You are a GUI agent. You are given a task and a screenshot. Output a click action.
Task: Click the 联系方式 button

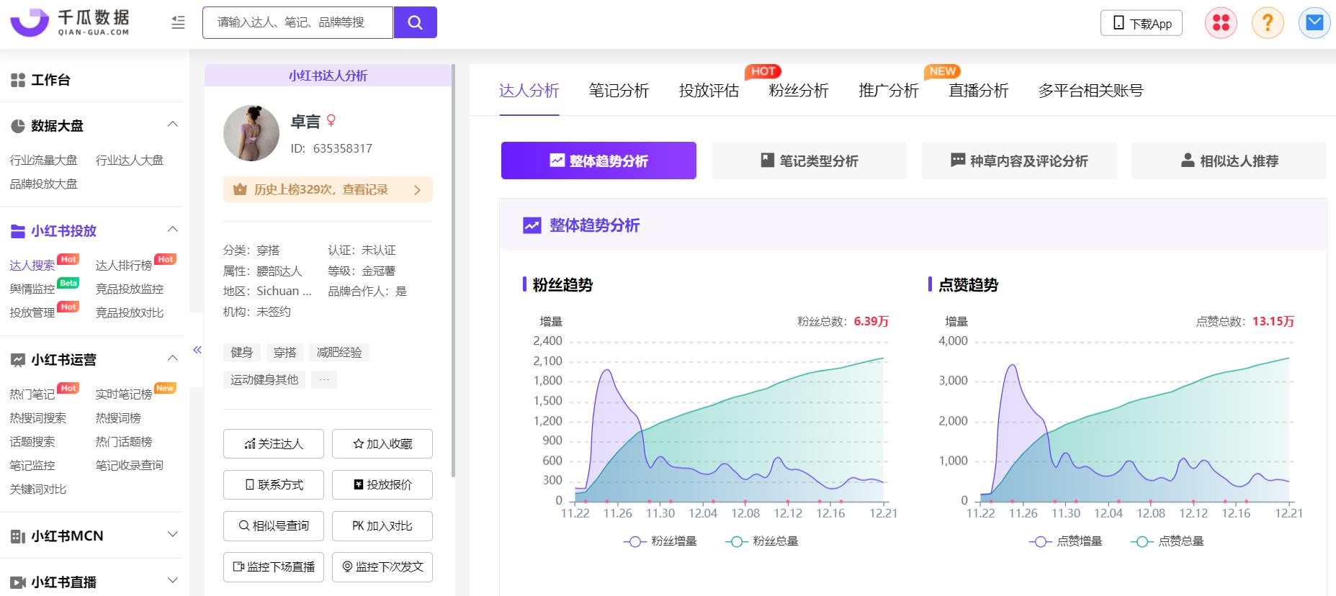pyautogui.click(x=274, y=485)
